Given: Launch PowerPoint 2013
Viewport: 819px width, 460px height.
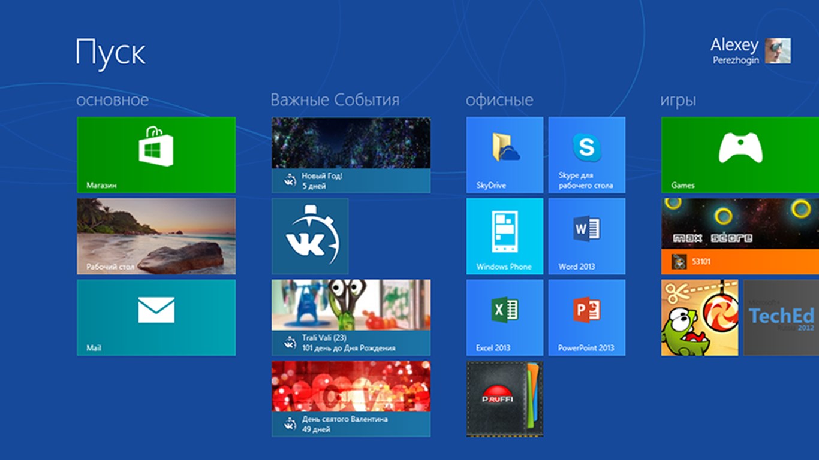Looking at the screenshot, I should pyautogui.click(x=586, y=317).
